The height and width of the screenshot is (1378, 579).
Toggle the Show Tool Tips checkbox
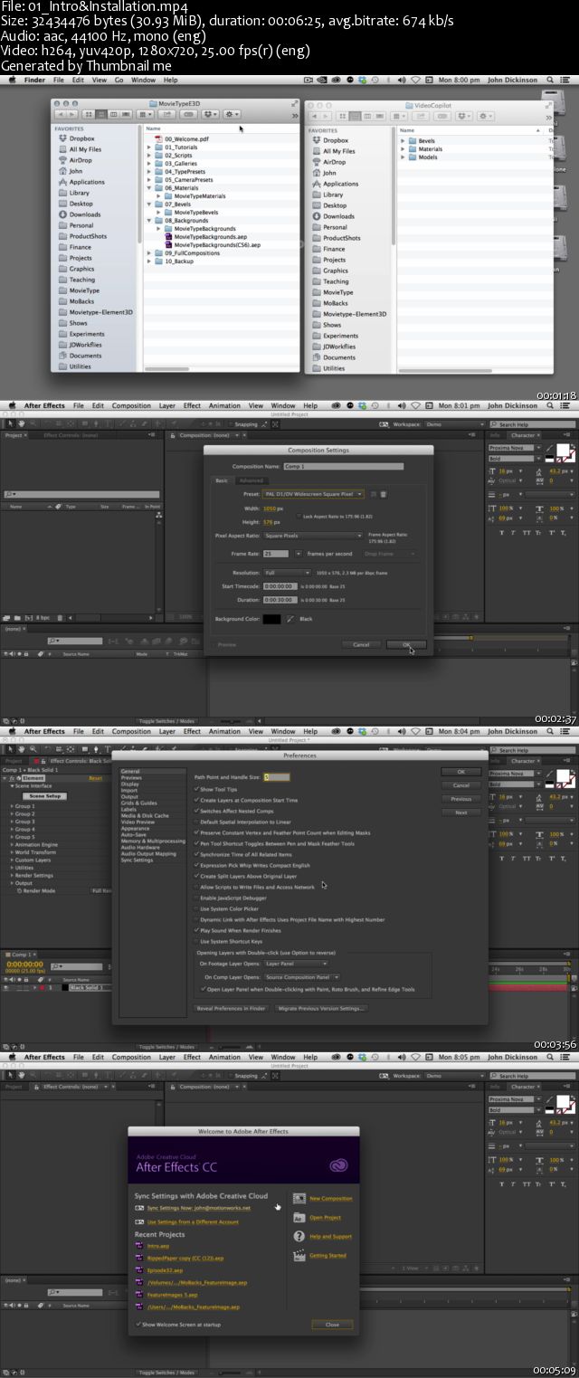tap(197, 789)
